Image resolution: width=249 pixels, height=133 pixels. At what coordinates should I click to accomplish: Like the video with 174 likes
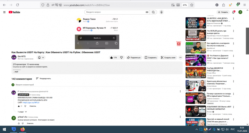click(x=113, y=57)
